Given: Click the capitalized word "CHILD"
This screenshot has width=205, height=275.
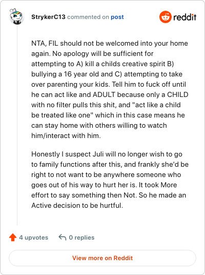Looking at the screenshot, I should (178, 94).
